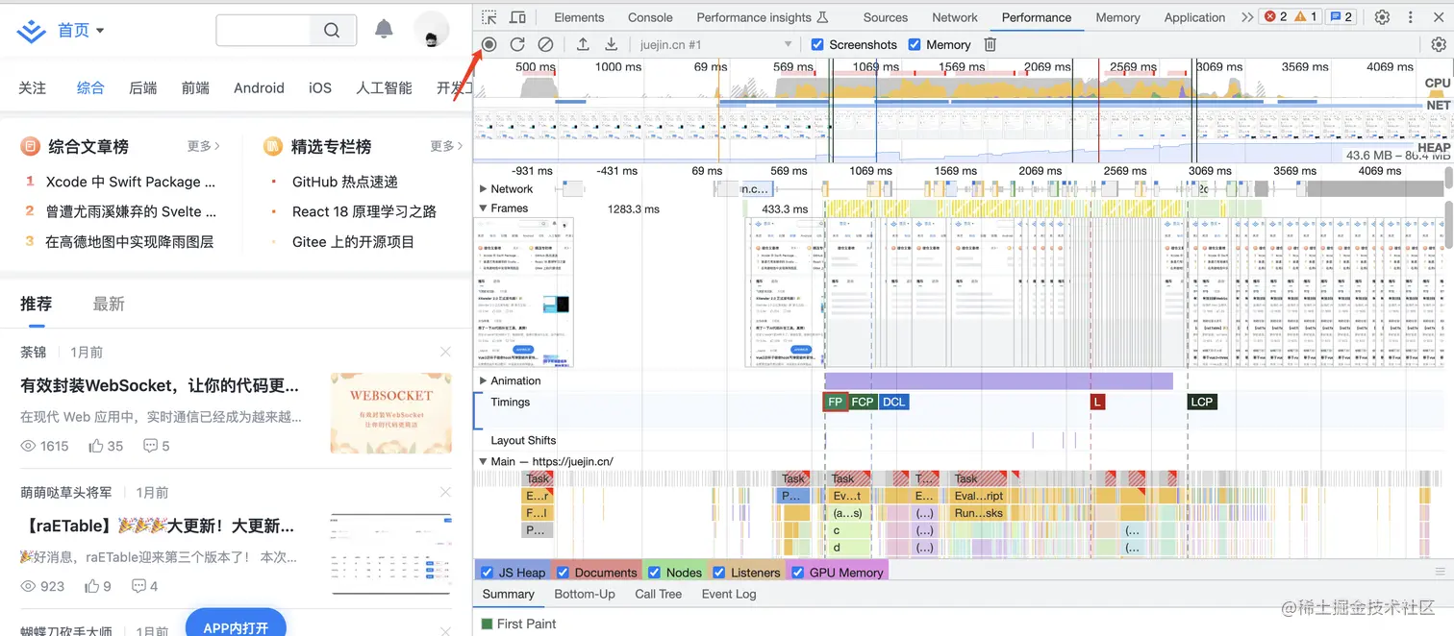
Task: Click the inspect element picker icon
Action: pyautogui.click(x=489, y=17)
